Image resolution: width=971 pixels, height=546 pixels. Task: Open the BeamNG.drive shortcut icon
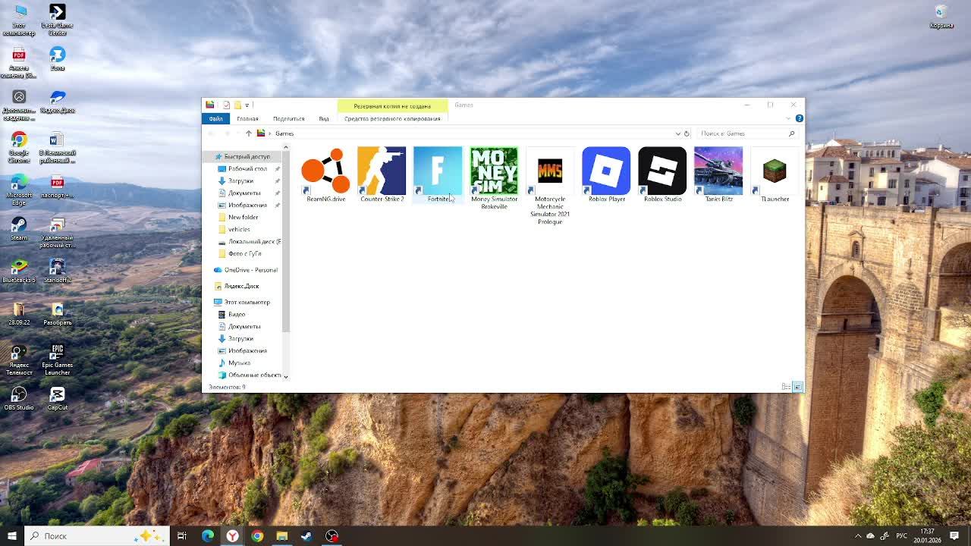tap(325, 171)
